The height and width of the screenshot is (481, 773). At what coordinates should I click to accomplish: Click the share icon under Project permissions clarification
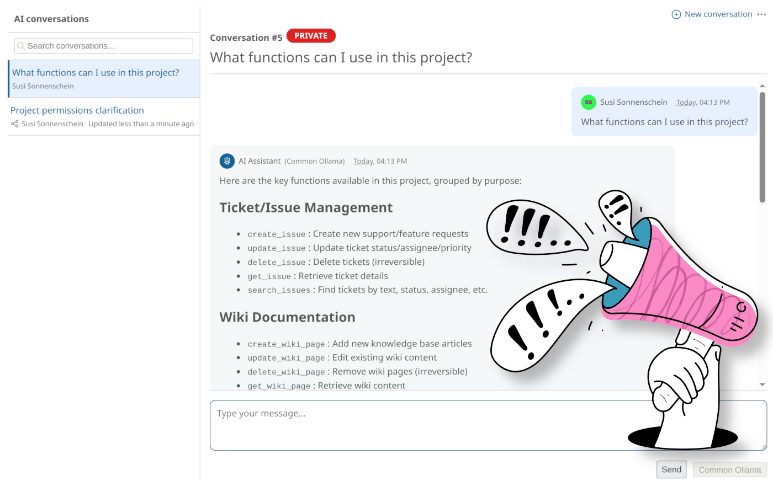coord(14,124)
